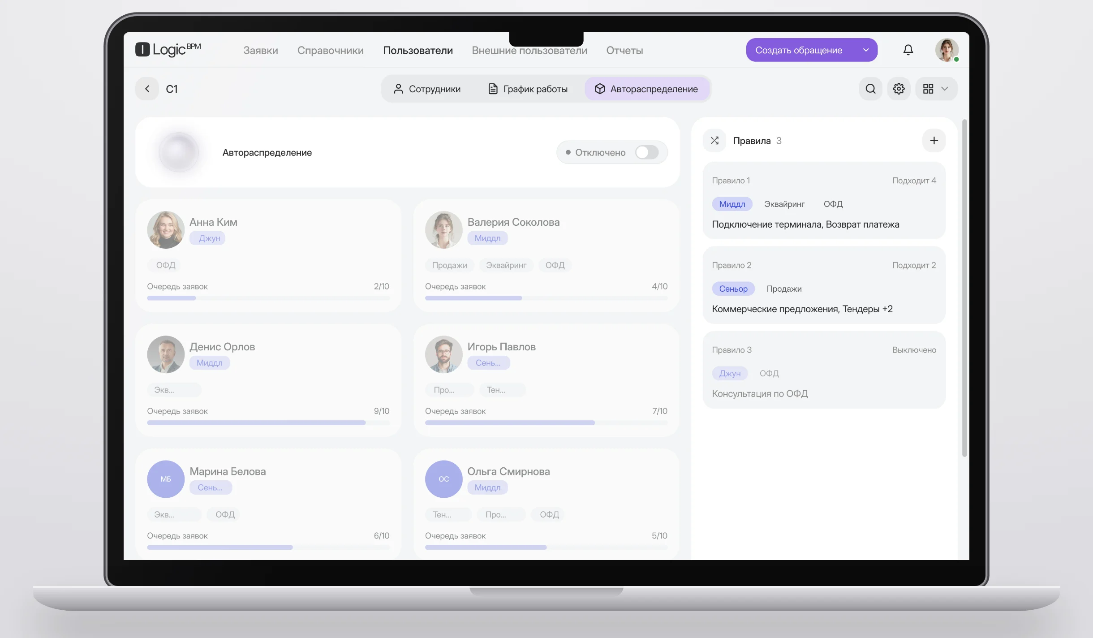1093x638 pixels.
Task: Click the Выключено status on Правило 3
Action: [x=914, y=350]
